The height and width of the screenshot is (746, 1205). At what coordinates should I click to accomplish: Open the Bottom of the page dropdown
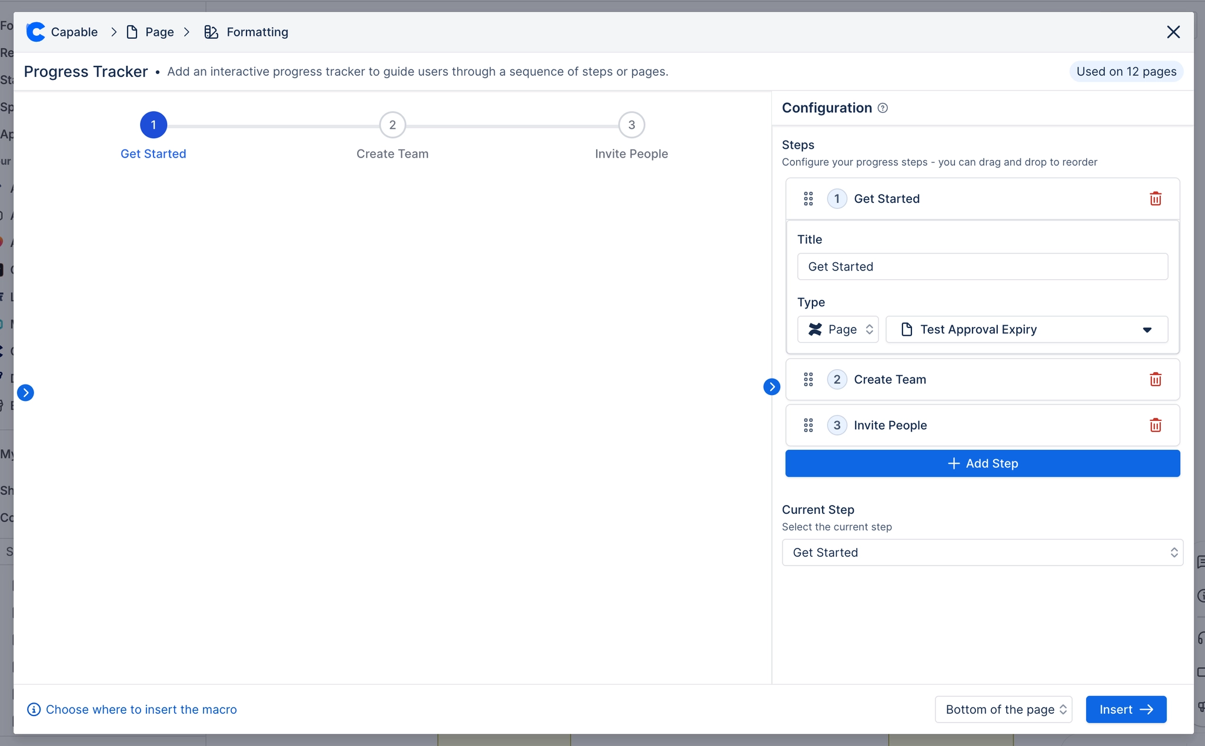coord(1003,710)
